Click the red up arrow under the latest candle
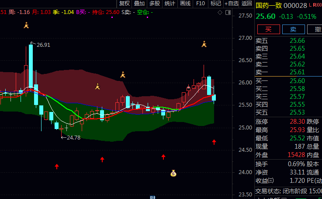The image size is (322, 199). [x=214, y=142]
